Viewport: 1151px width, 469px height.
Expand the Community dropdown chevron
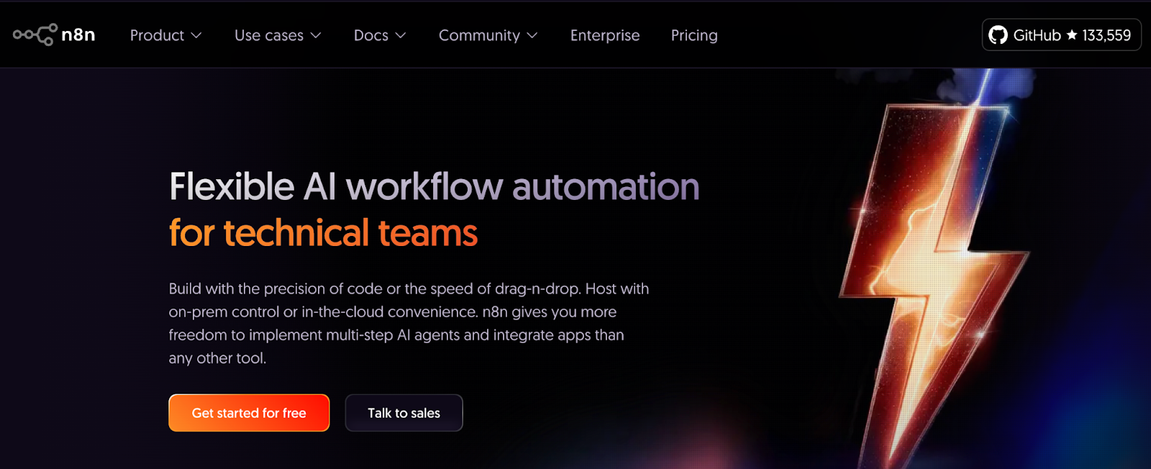click(532, 35)
